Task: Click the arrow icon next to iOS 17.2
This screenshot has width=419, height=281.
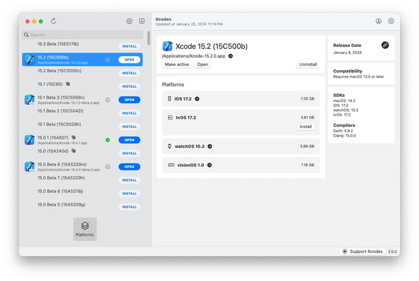Action: point(197,98)
